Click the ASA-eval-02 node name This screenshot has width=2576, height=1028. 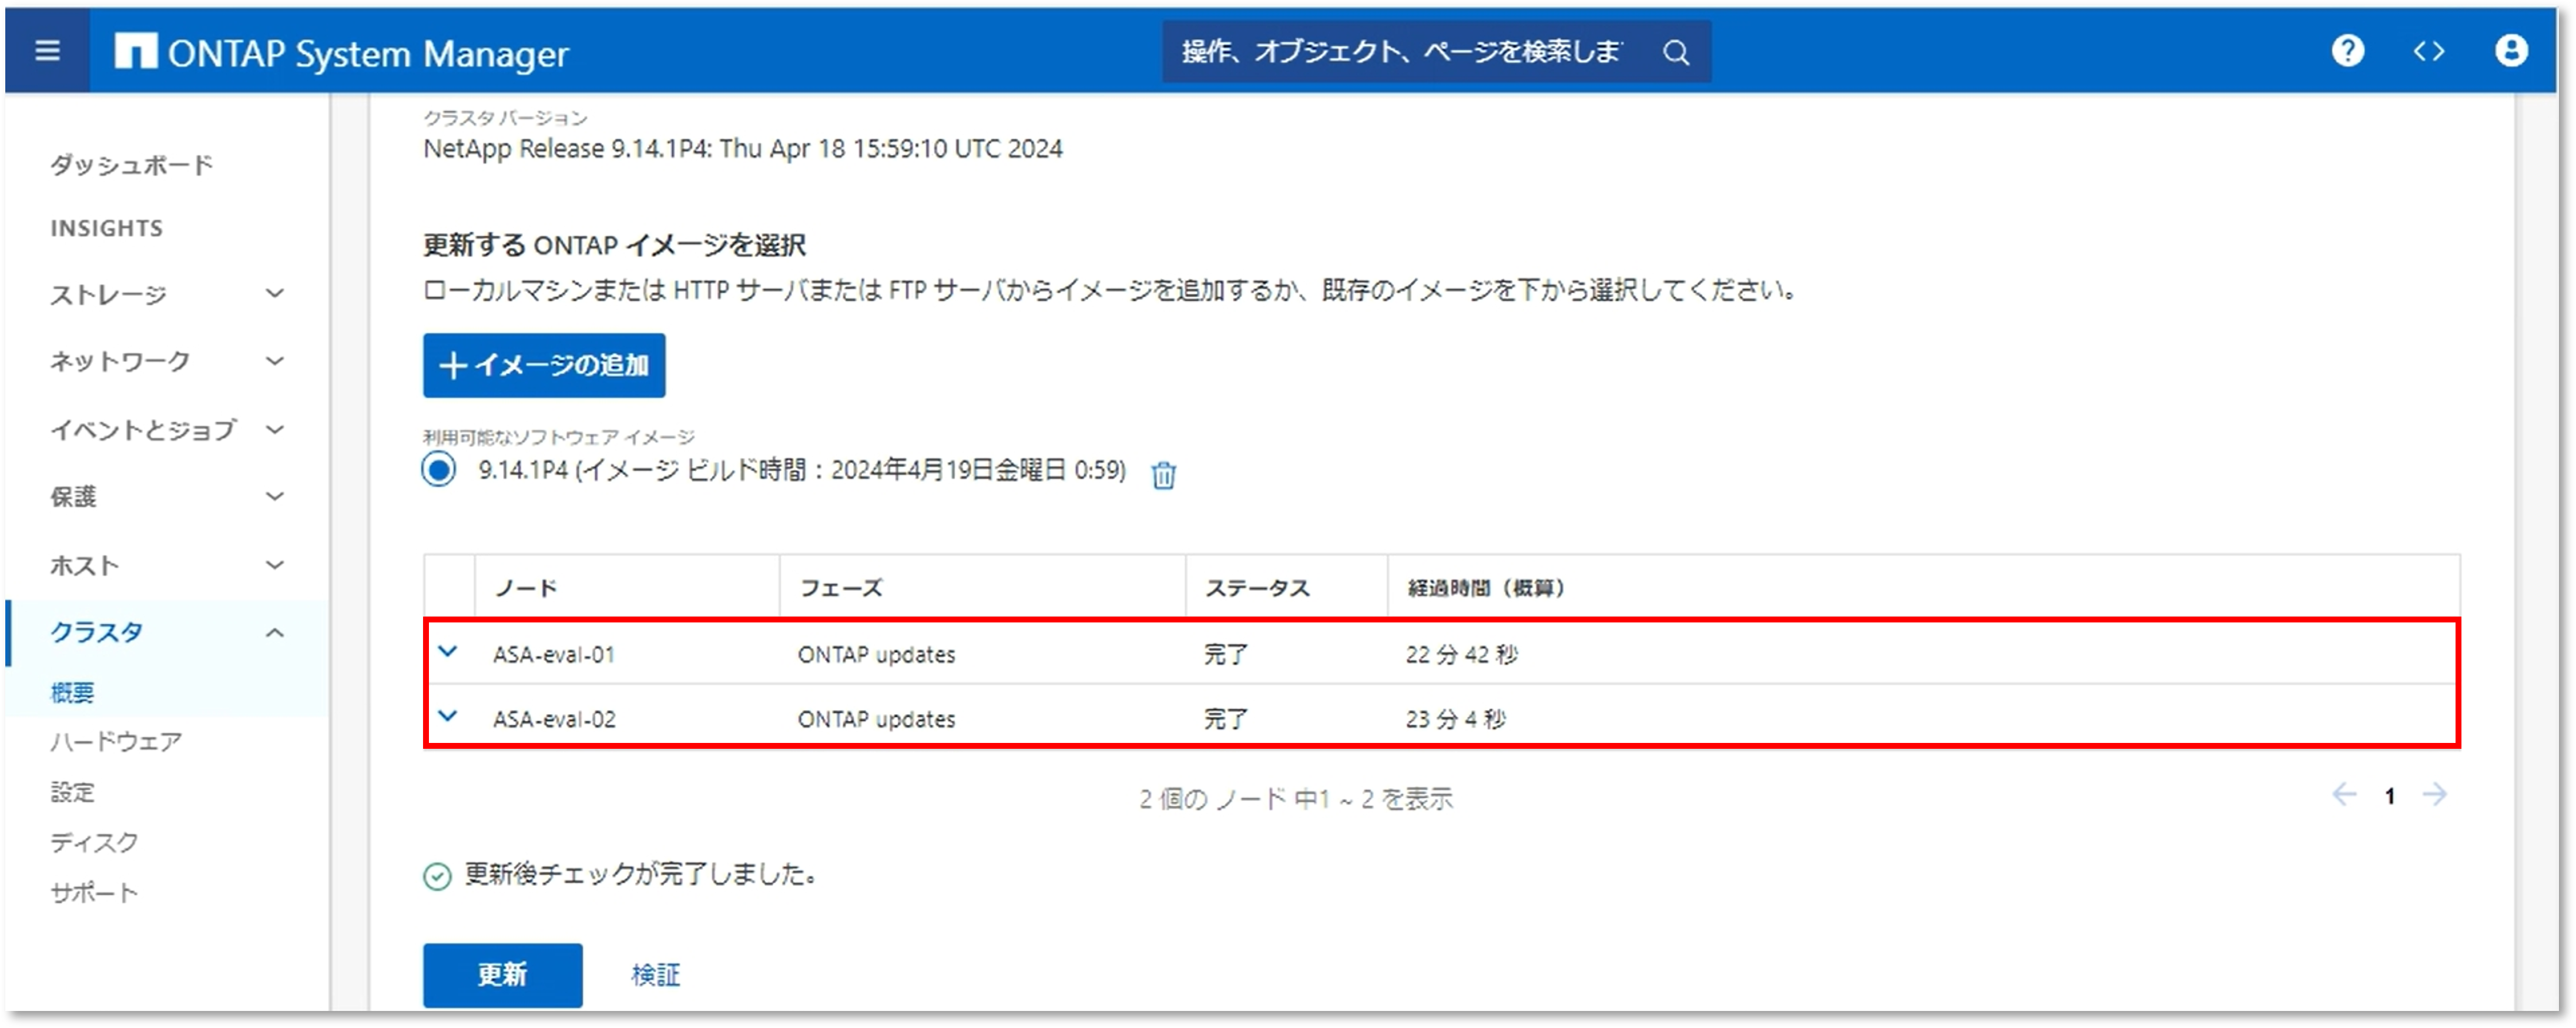[554, 719]
